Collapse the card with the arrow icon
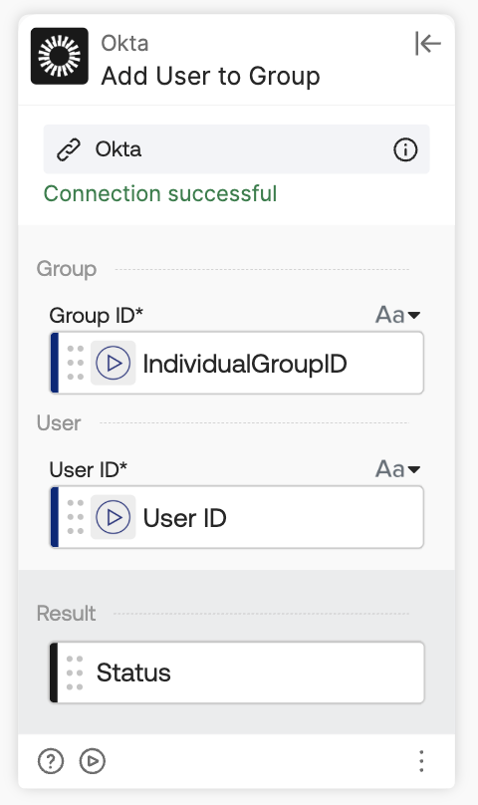The height and width of the screenshot is (805, 478). pos(427,43)
